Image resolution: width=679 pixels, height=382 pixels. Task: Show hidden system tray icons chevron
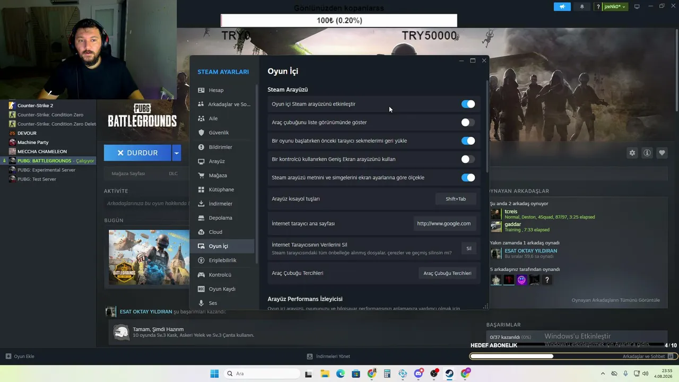[603, 374]
